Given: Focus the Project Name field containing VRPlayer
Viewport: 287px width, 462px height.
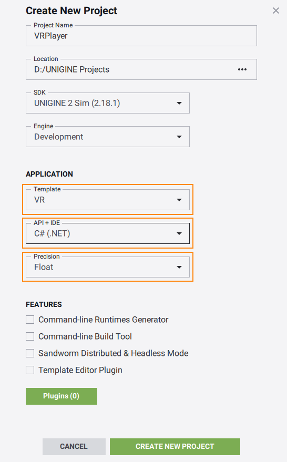Looking at the screenshot, I should pyautogui.click(x=141, y=36).
